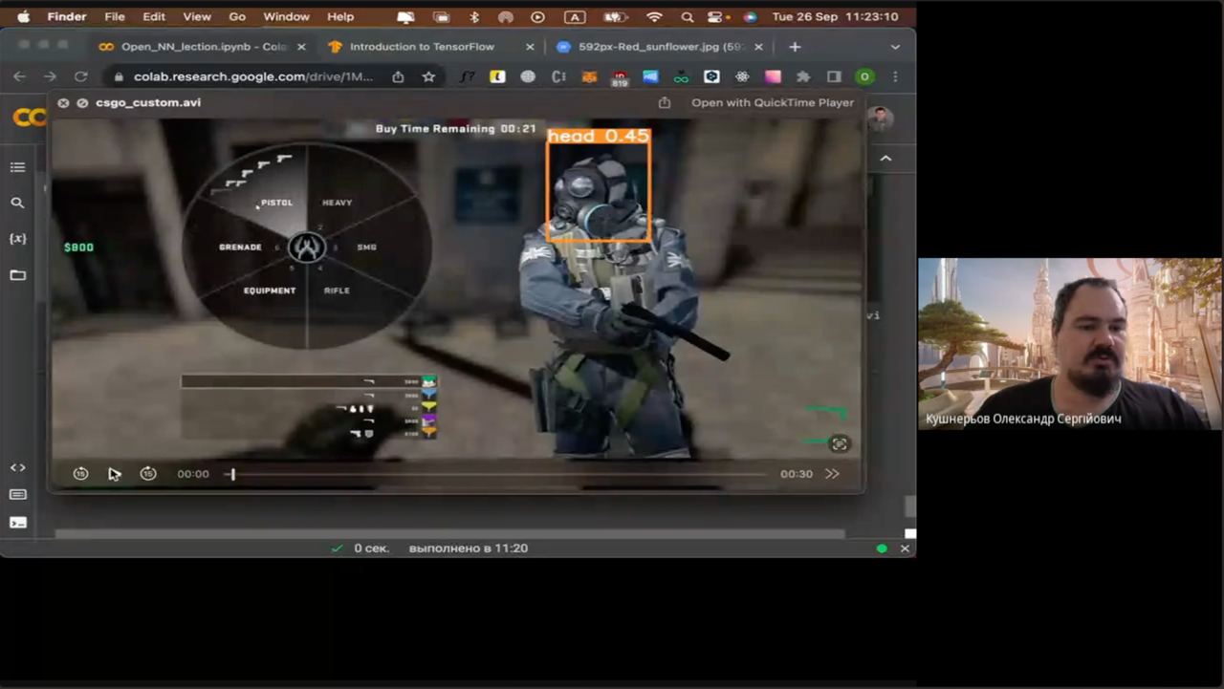Open Colab code snippets panel

[17, 467]
